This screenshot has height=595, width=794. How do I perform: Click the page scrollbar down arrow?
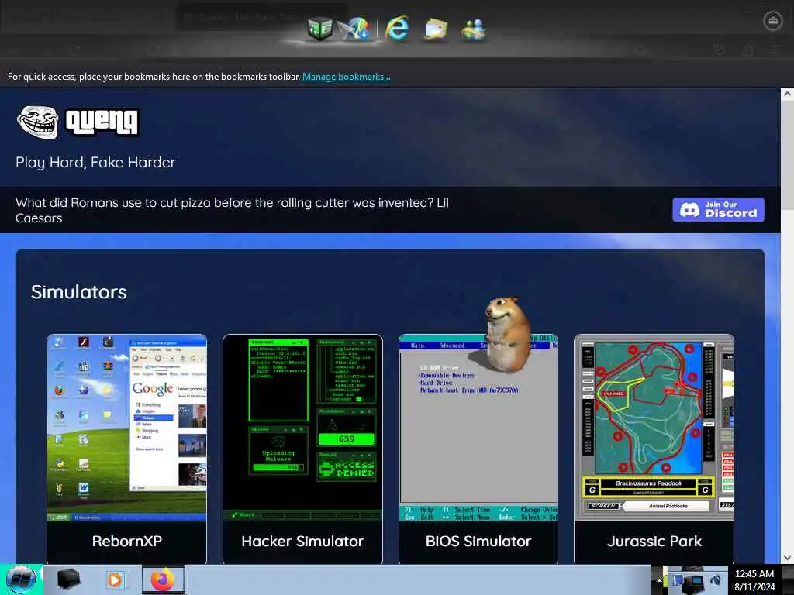tap(788, 558)
